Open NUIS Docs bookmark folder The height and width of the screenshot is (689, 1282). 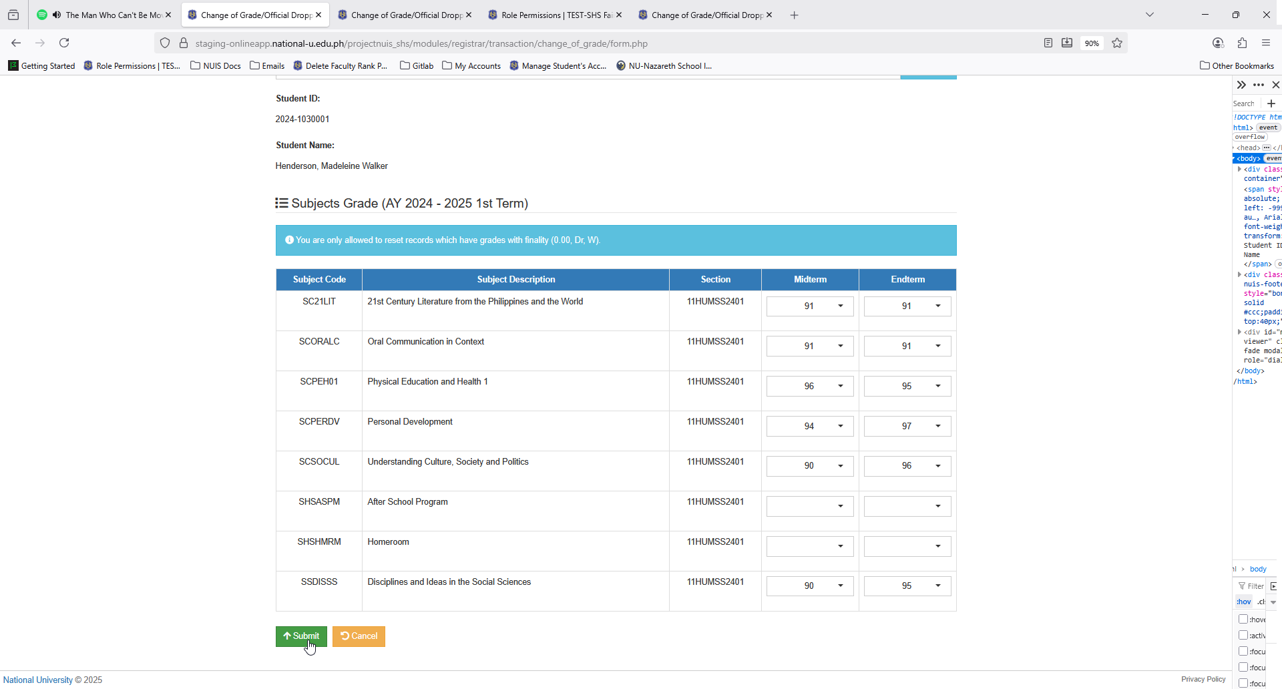(216, 65)
